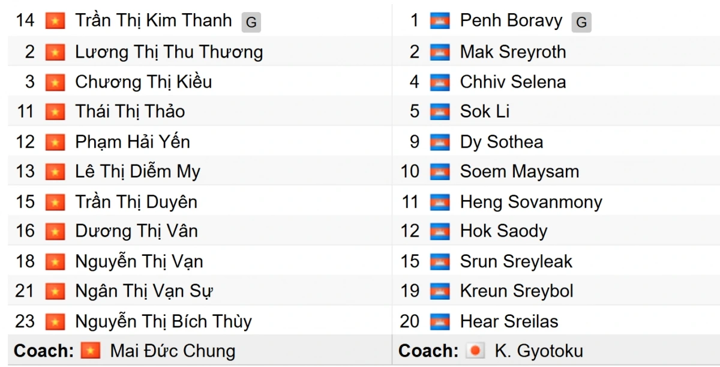720x367 pixels.
Task: Click Cambodia flag beside Mak Sreyroth
Action: [440, 52]
